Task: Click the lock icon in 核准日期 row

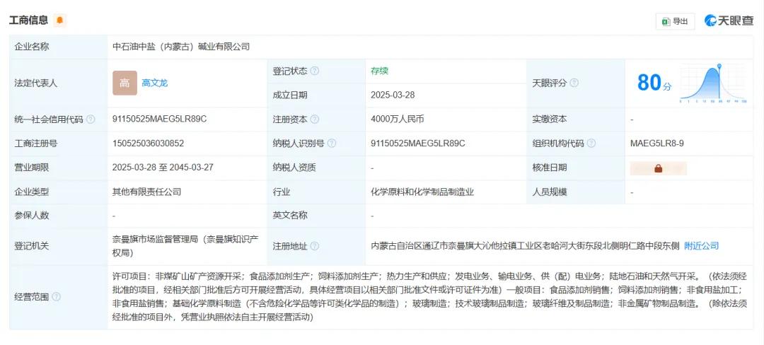Action: [x=659, y=168]
